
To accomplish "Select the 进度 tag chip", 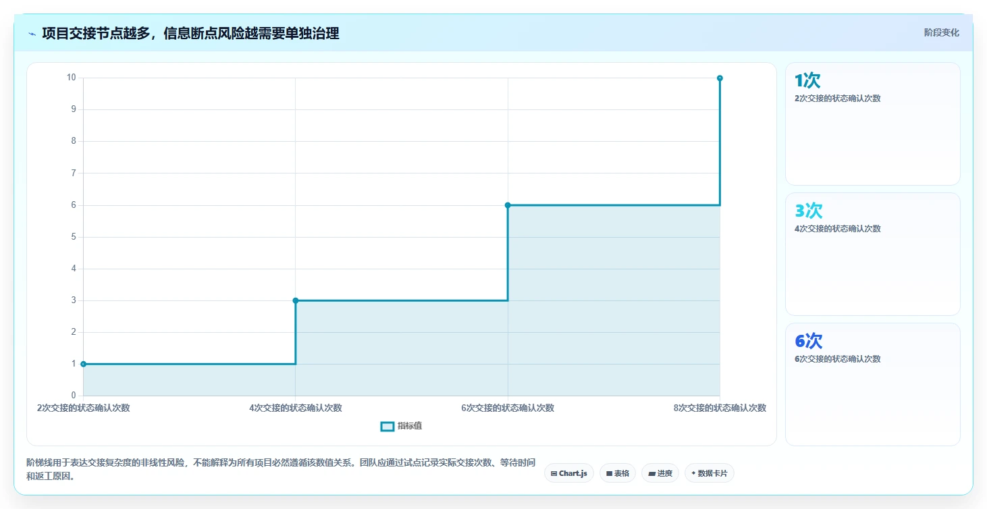I will pos(660,473).
